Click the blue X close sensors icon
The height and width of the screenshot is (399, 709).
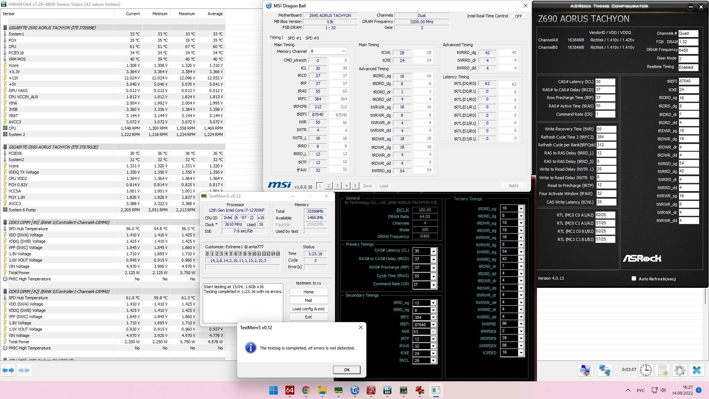point(697,370)
